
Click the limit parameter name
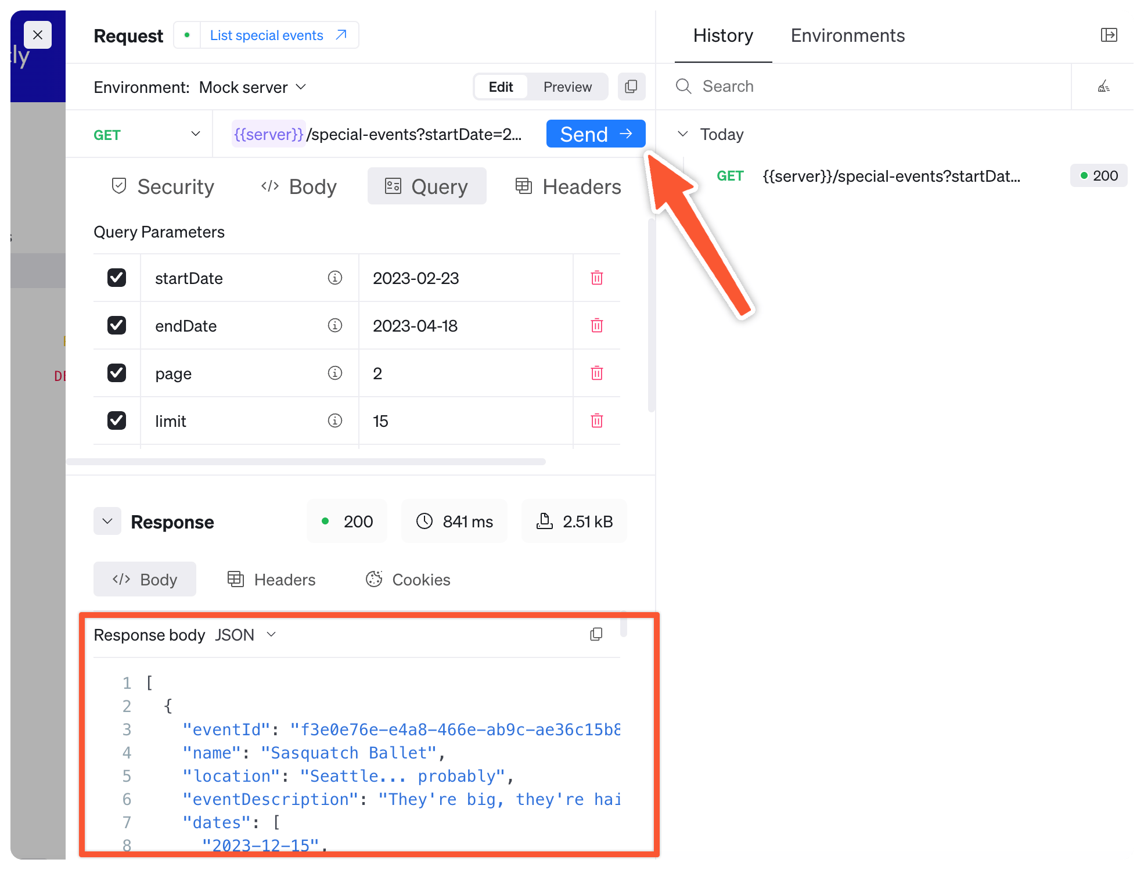(171, 421)
